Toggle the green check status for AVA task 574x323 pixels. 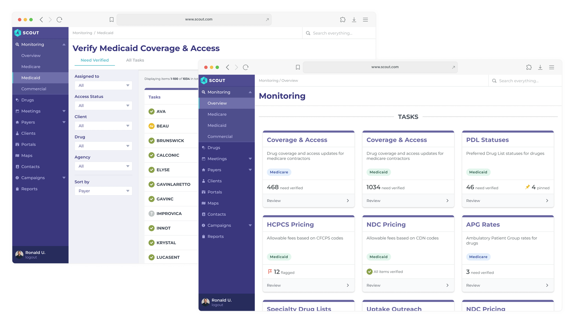(152, 111)
